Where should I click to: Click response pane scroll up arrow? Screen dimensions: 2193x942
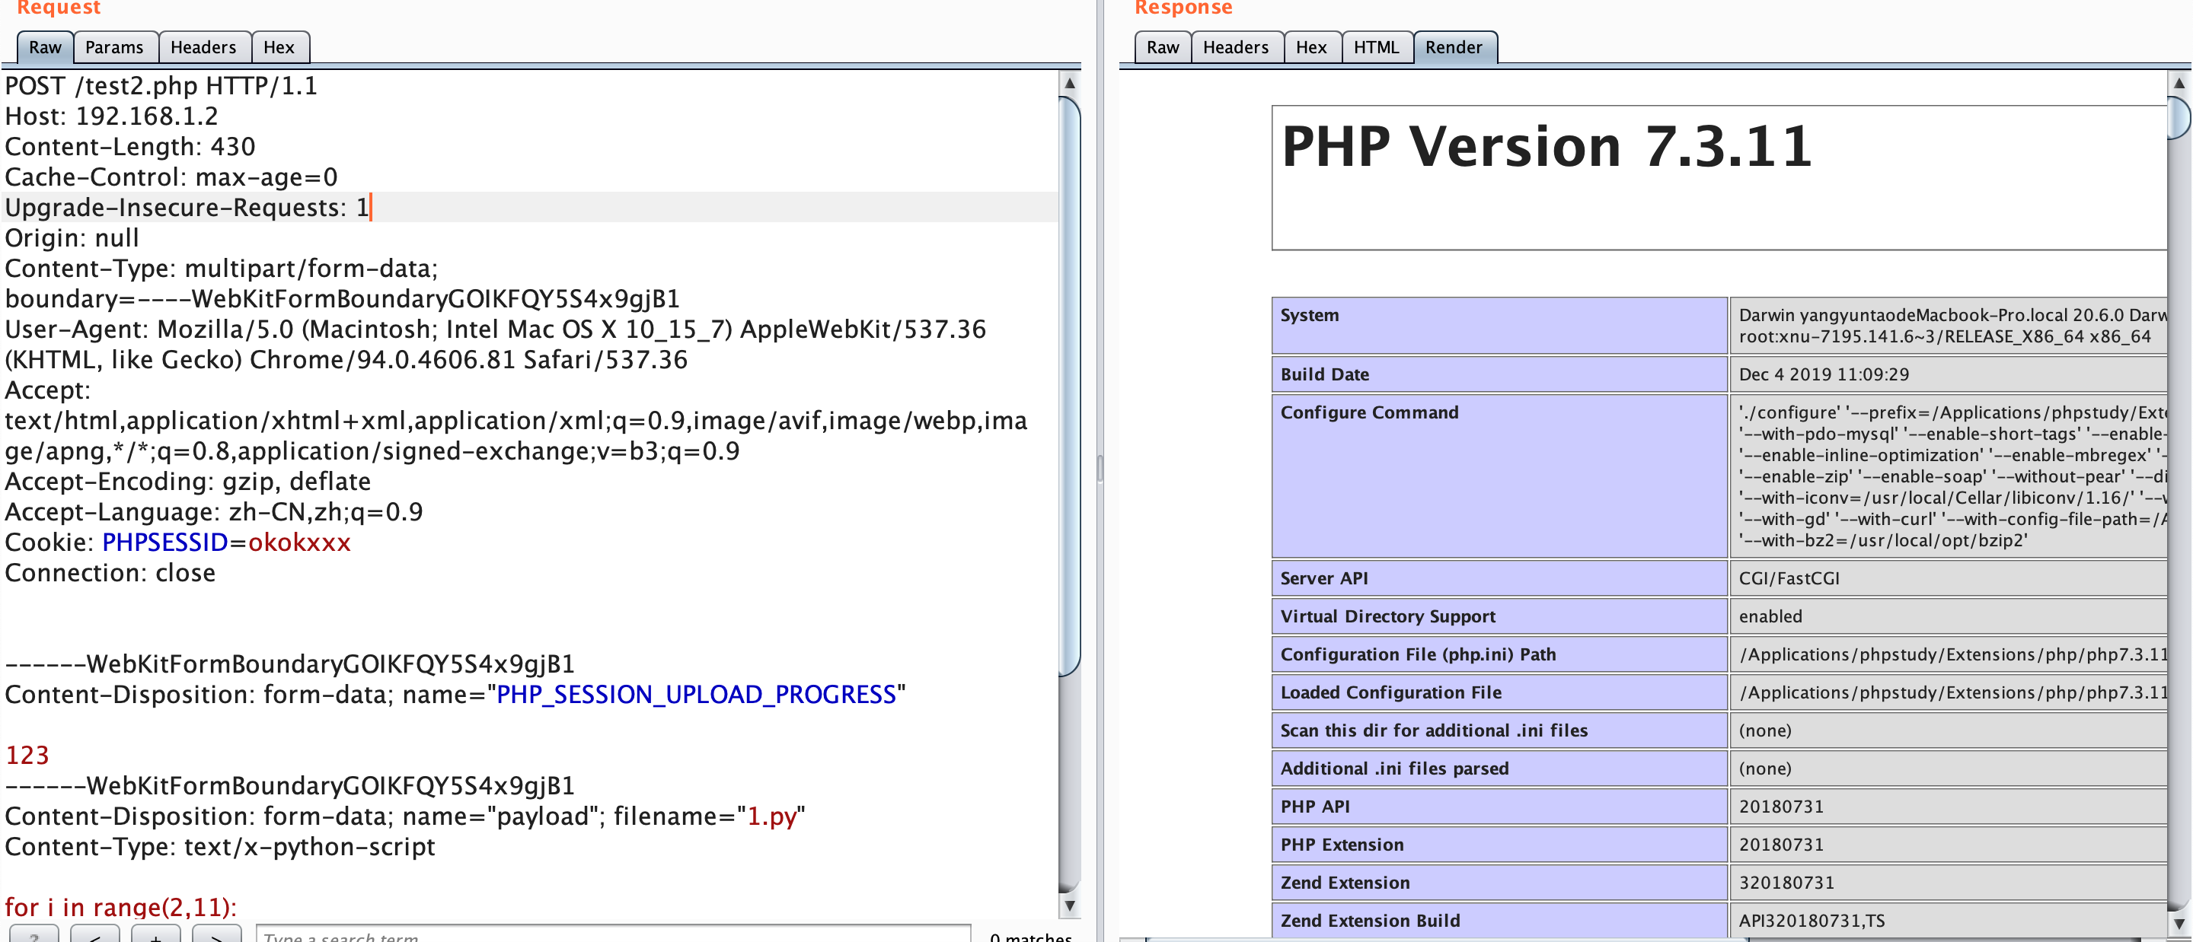click(2179, 84)
